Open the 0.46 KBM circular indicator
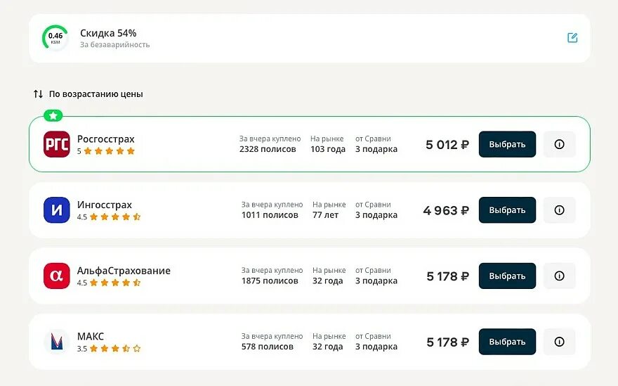Image resolution: width=618 pixels, height=386 pixels. click(55, 38)
